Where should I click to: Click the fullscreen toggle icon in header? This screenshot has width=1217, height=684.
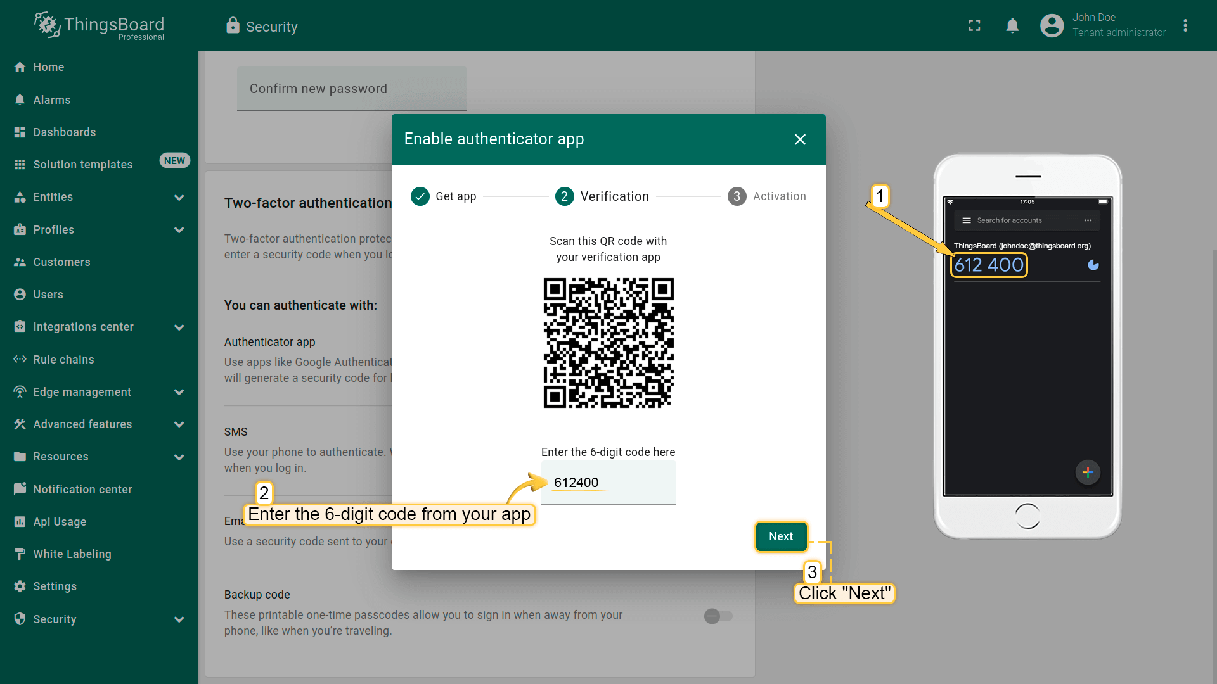coord(974,25)
